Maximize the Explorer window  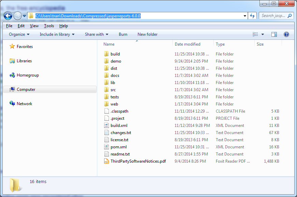(274, 4)
